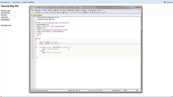Save the file with the Save icon
173x97 pixels.
[37, 12]
